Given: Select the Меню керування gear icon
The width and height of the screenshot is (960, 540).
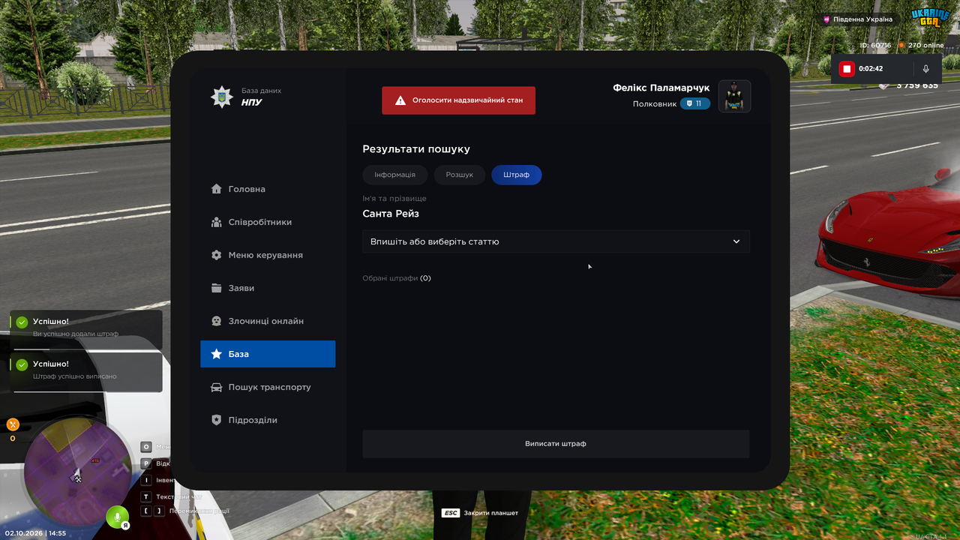Looking at the screenshot, I should coord(217,255).
